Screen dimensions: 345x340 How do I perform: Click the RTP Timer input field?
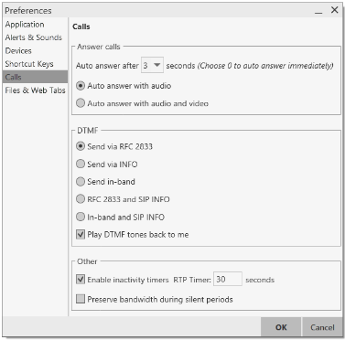[x=228, y=279]
